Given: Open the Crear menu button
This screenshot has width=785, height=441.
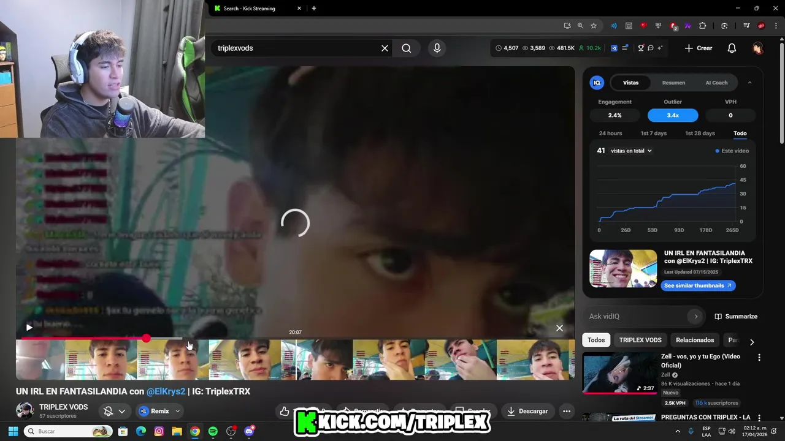Looking at the screenshot, I should coord(699,48).
